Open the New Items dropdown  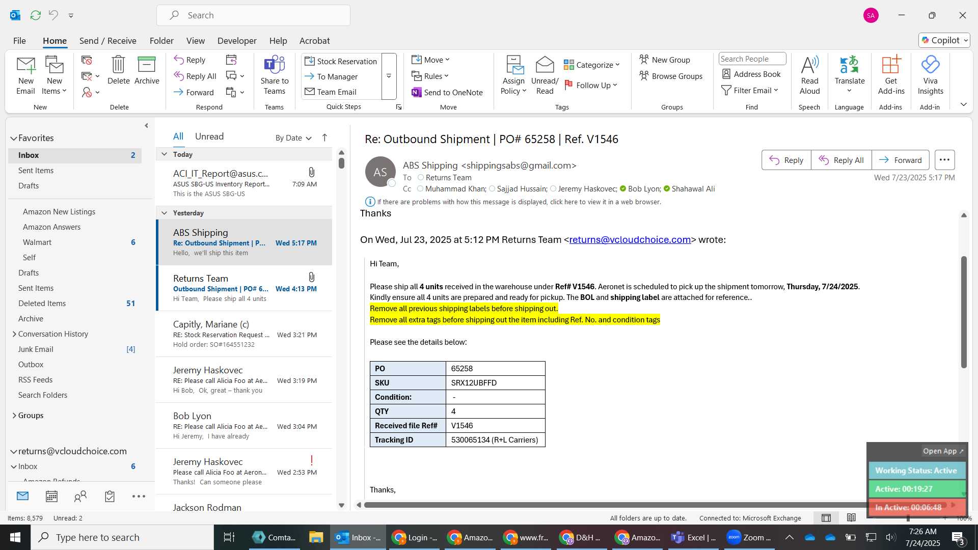click(54, 91)
